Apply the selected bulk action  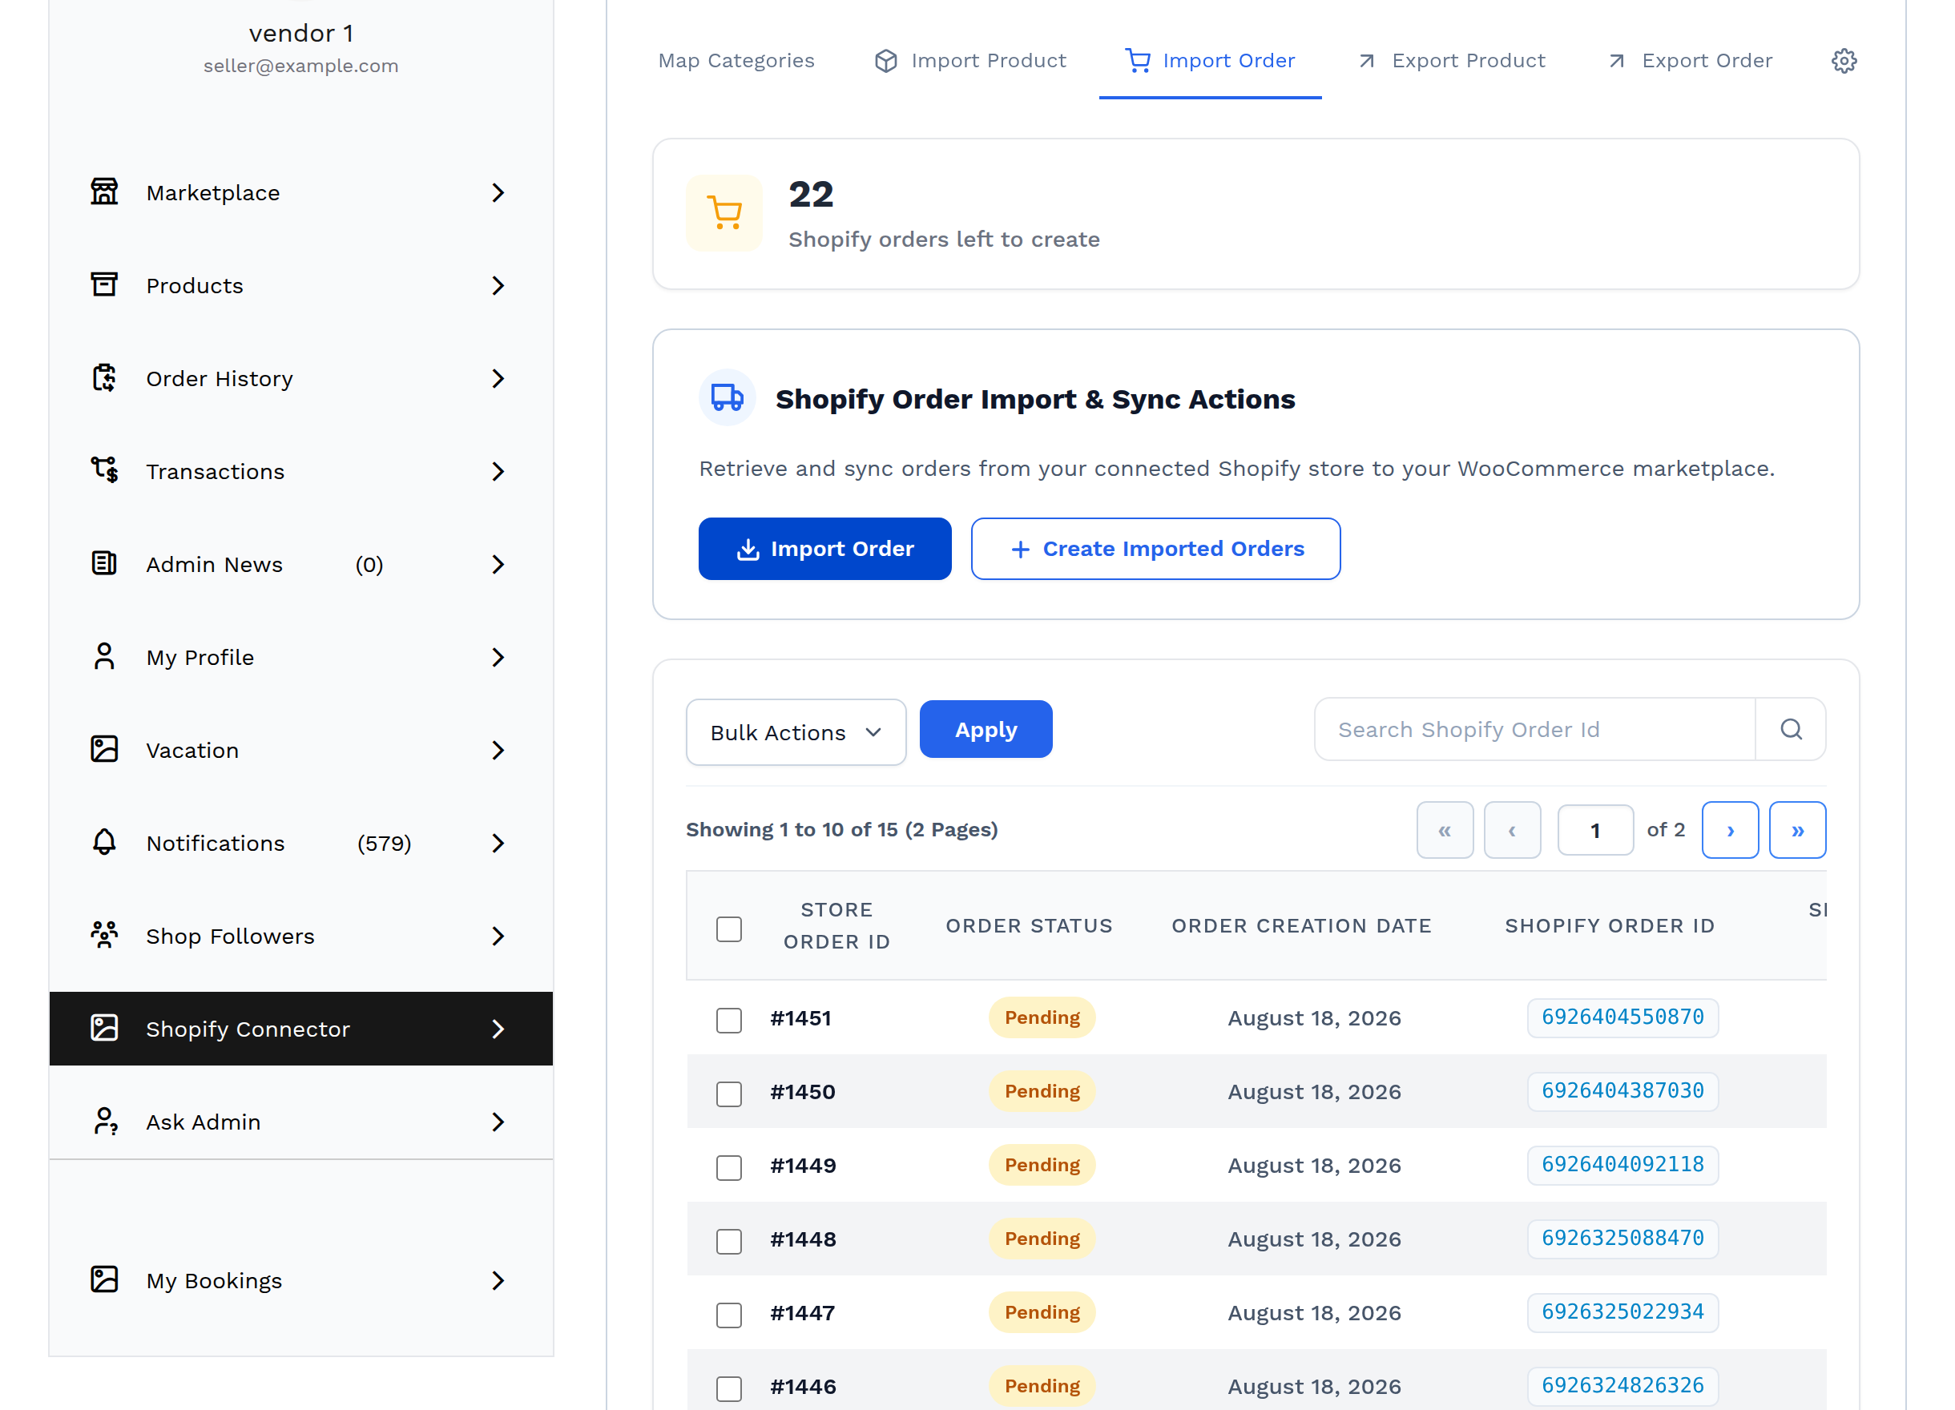click(x=986, y=729)
